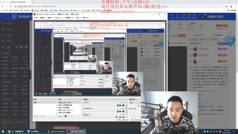This screenshot has height=134, width=238.
Task: Open Windows notification center icon
Action: point(234,131)
